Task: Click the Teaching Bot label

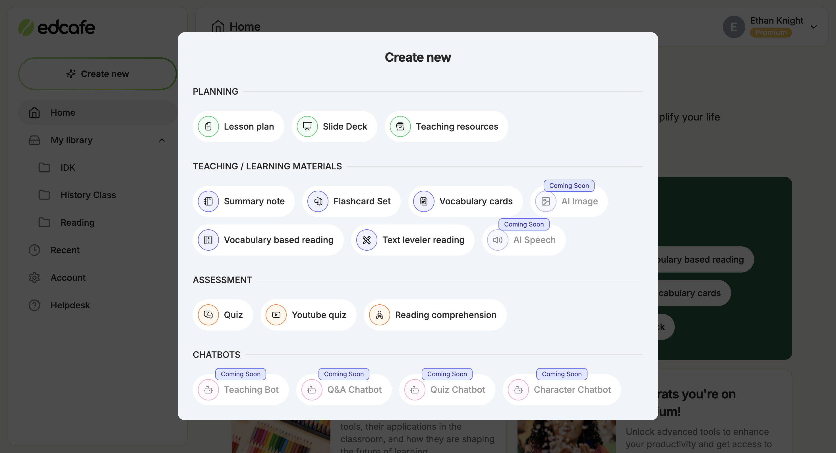Action: [251, 390]
